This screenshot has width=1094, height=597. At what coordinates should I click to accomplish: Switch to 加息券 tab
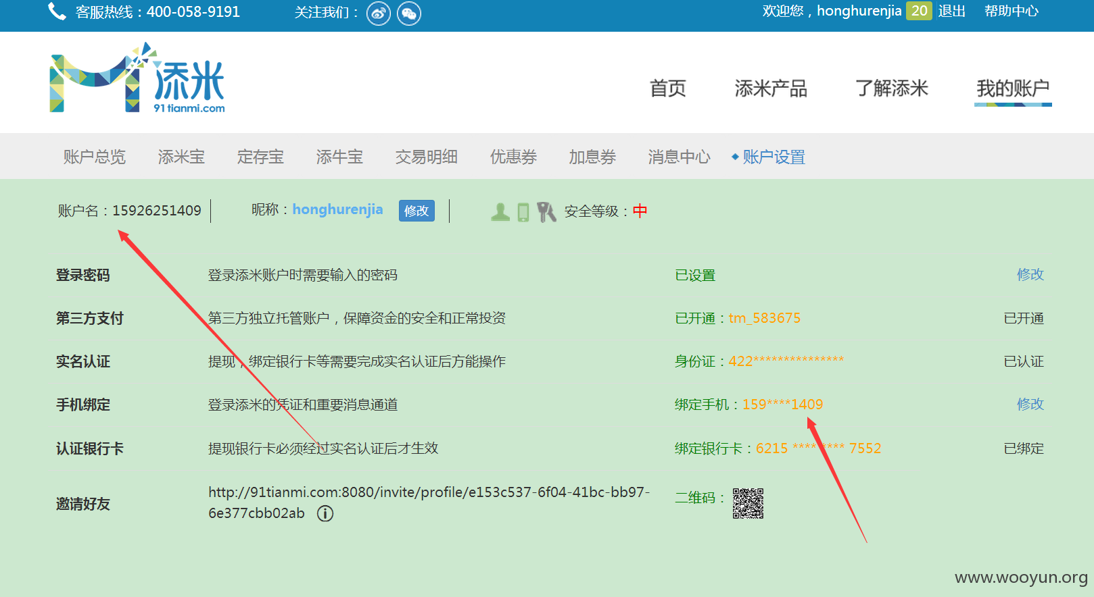pos(592,157)
